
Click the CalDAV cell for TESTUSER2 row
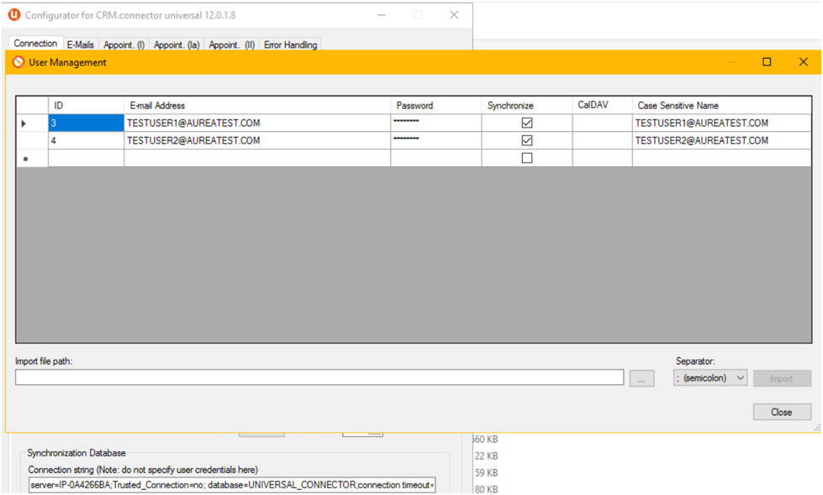click(603, 140)
